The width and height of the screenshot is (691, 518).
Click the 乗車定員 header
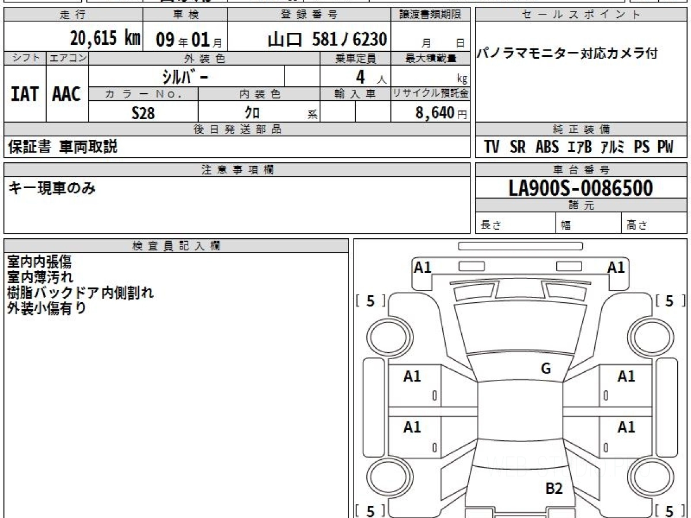(x=355, y=58)
